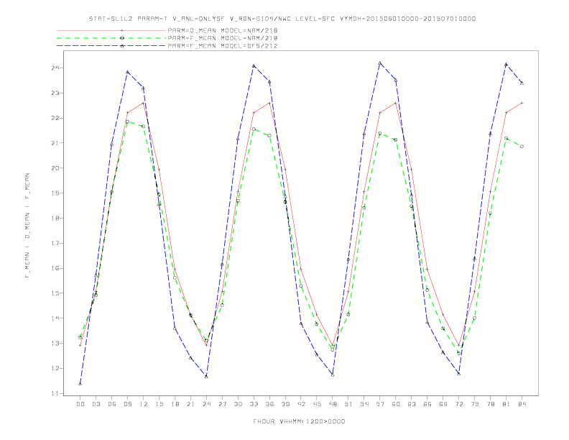Image resolution: width=569 pixels, height=440 pixels.
Task: Click x-axis forecast hour label 72
Action: pos(458,404)
